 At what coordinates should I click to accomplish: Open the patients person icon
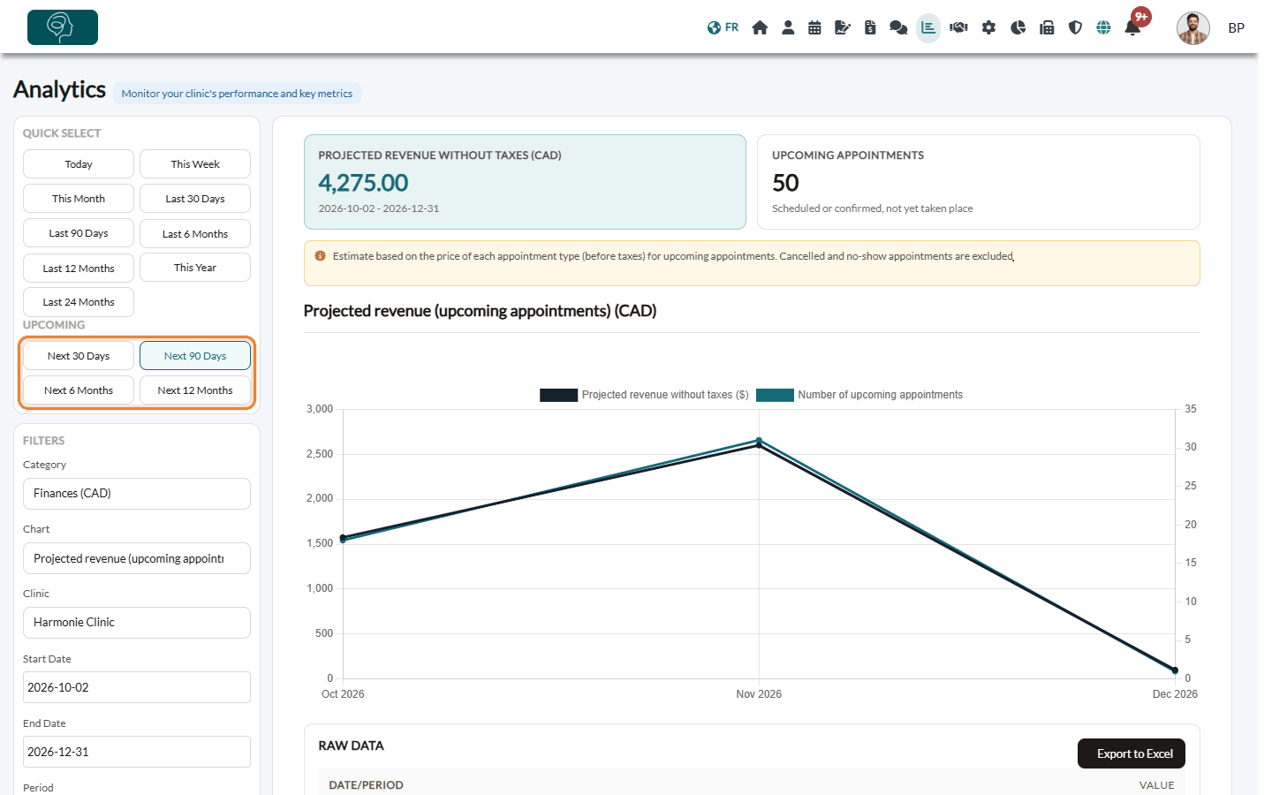coord(788,27)
